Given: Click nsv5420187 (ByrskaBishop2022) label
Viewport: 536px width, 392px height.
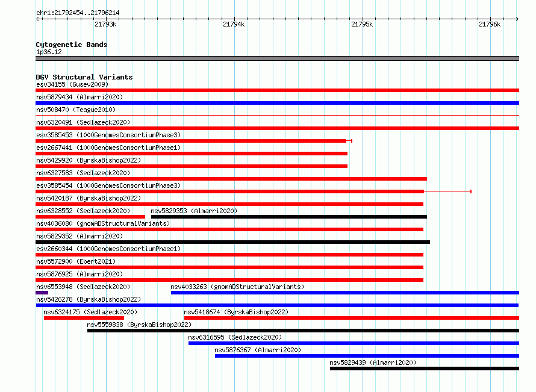Looking at the screenshot, I should 89,198.
